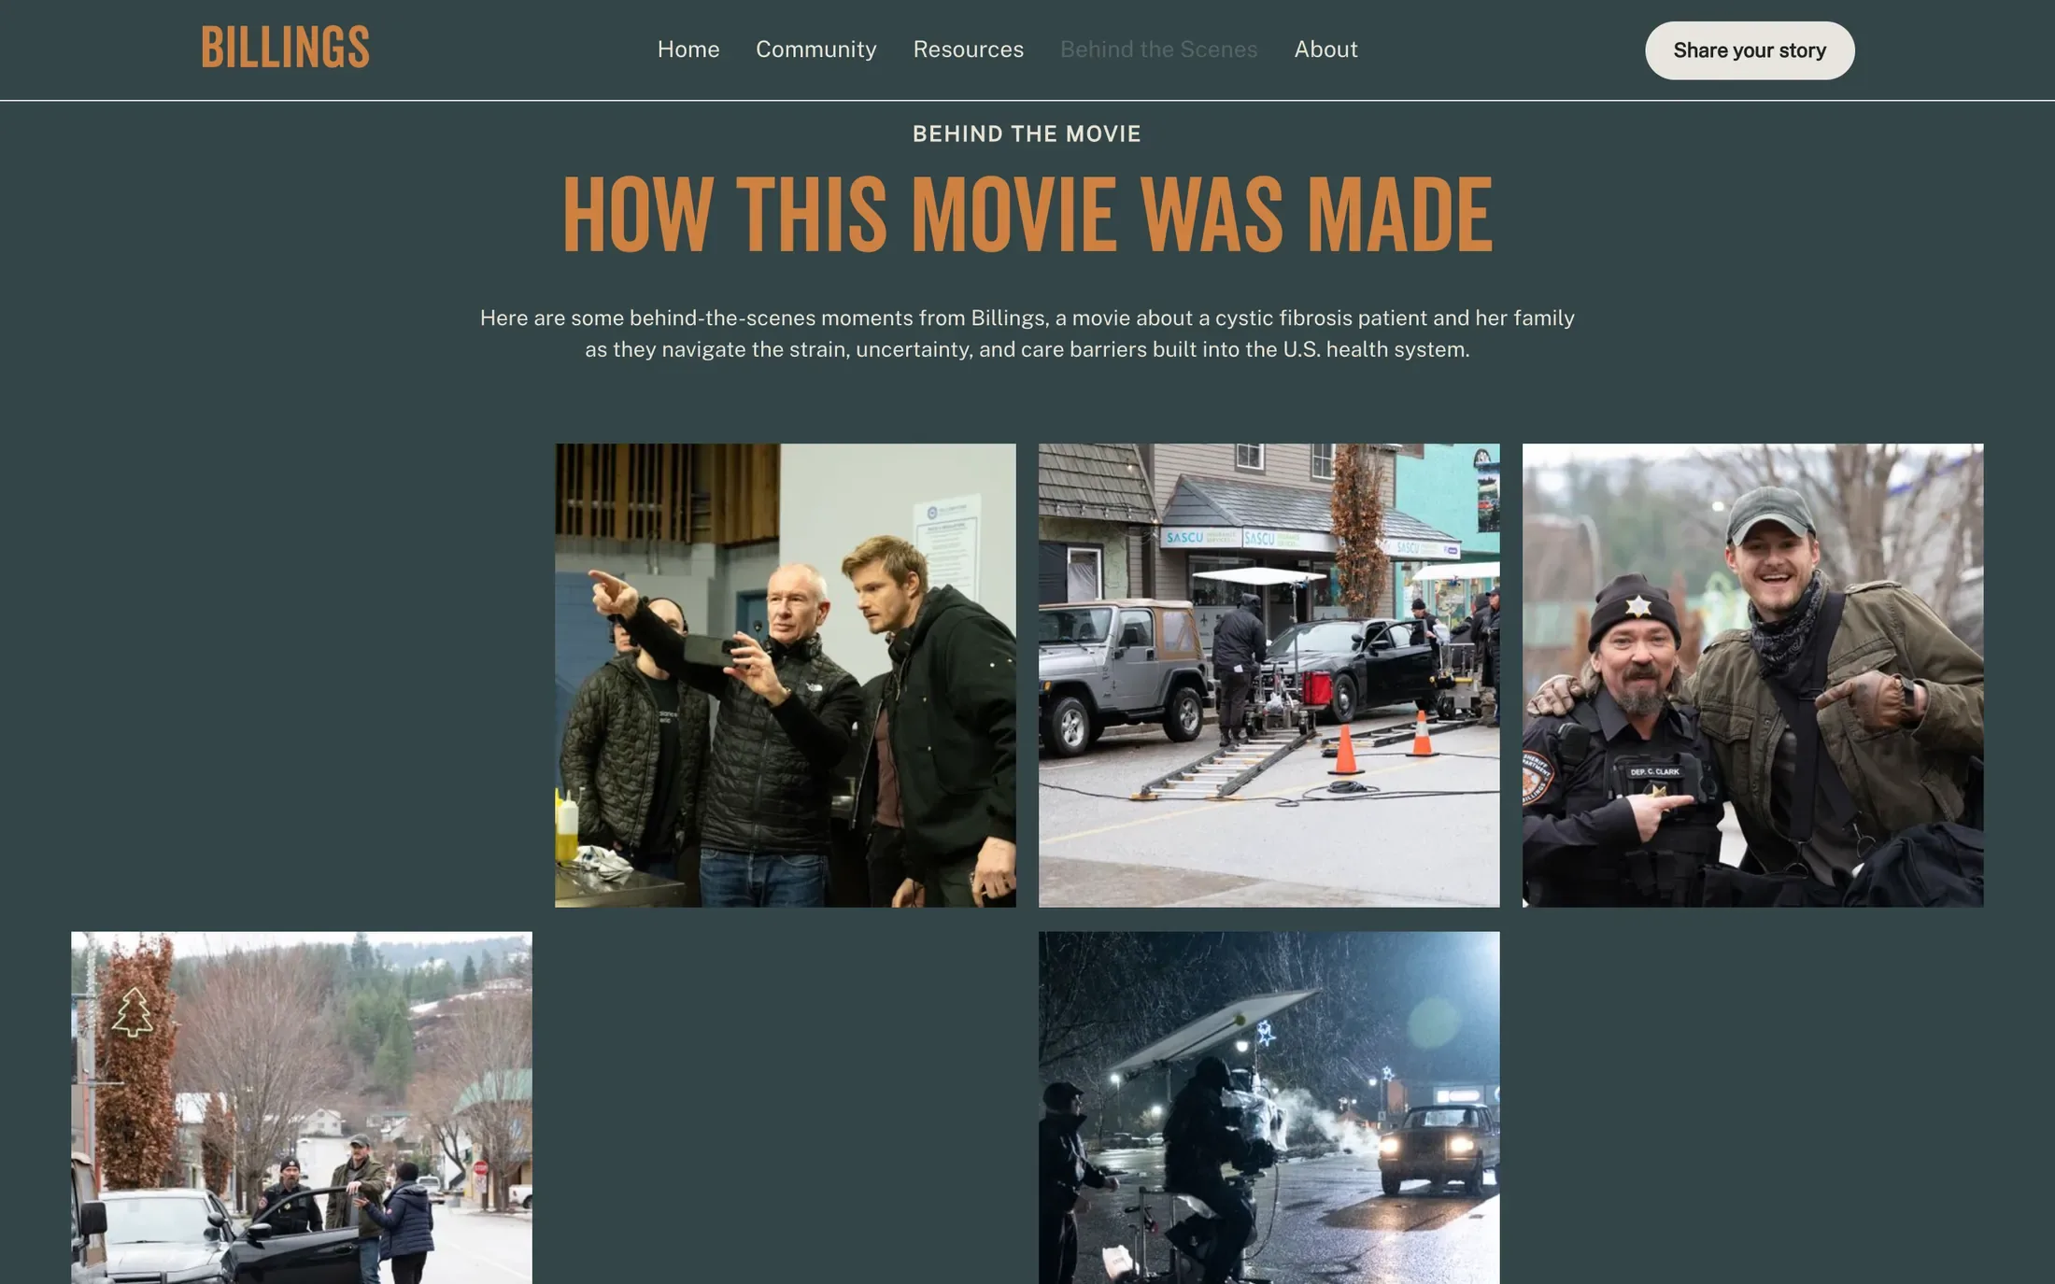Open the Resources nav link

click(x=969, y=49)
